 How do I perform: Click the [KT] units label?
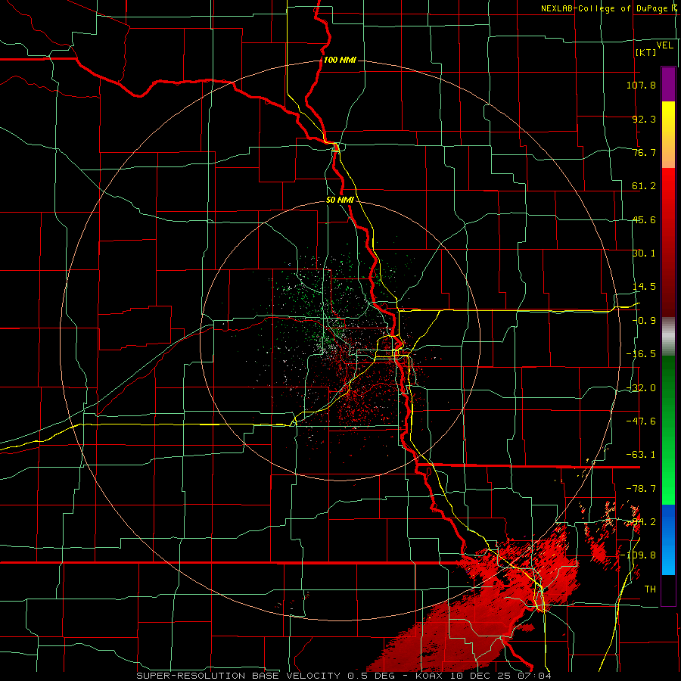click(646, 52)
